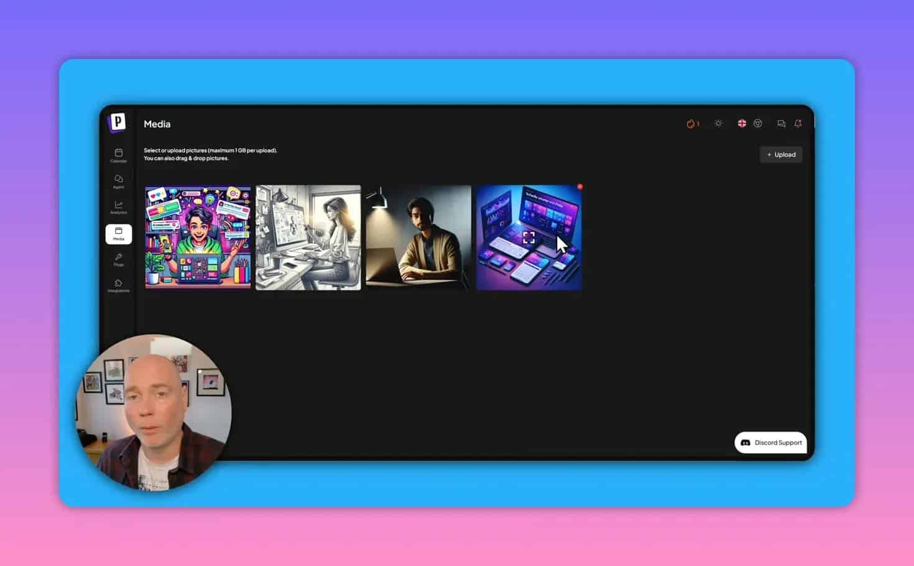Click the orange flame streak counter
Viewport: 914px width, 566px height.
pyautogui.click(x=693, y=124)
